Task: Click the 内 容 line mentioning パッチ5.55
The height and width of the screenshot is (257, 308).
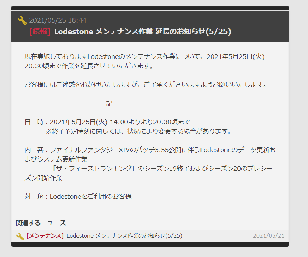Action: tap(150, 155)
